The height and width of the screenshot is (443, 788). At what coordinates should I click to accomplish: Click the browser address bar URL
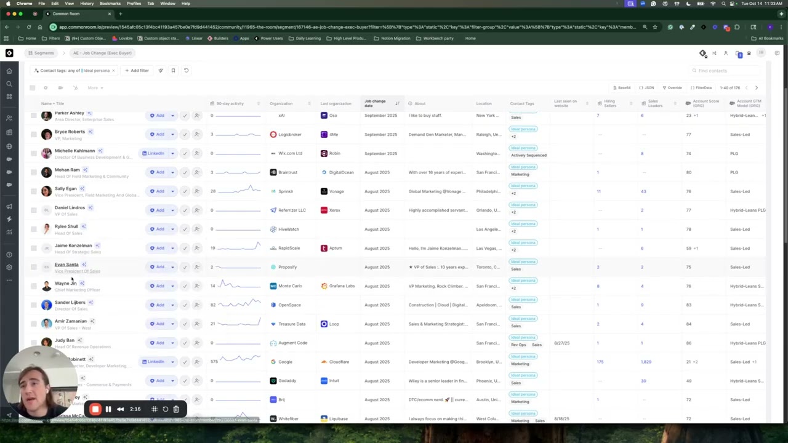point(348,27)
